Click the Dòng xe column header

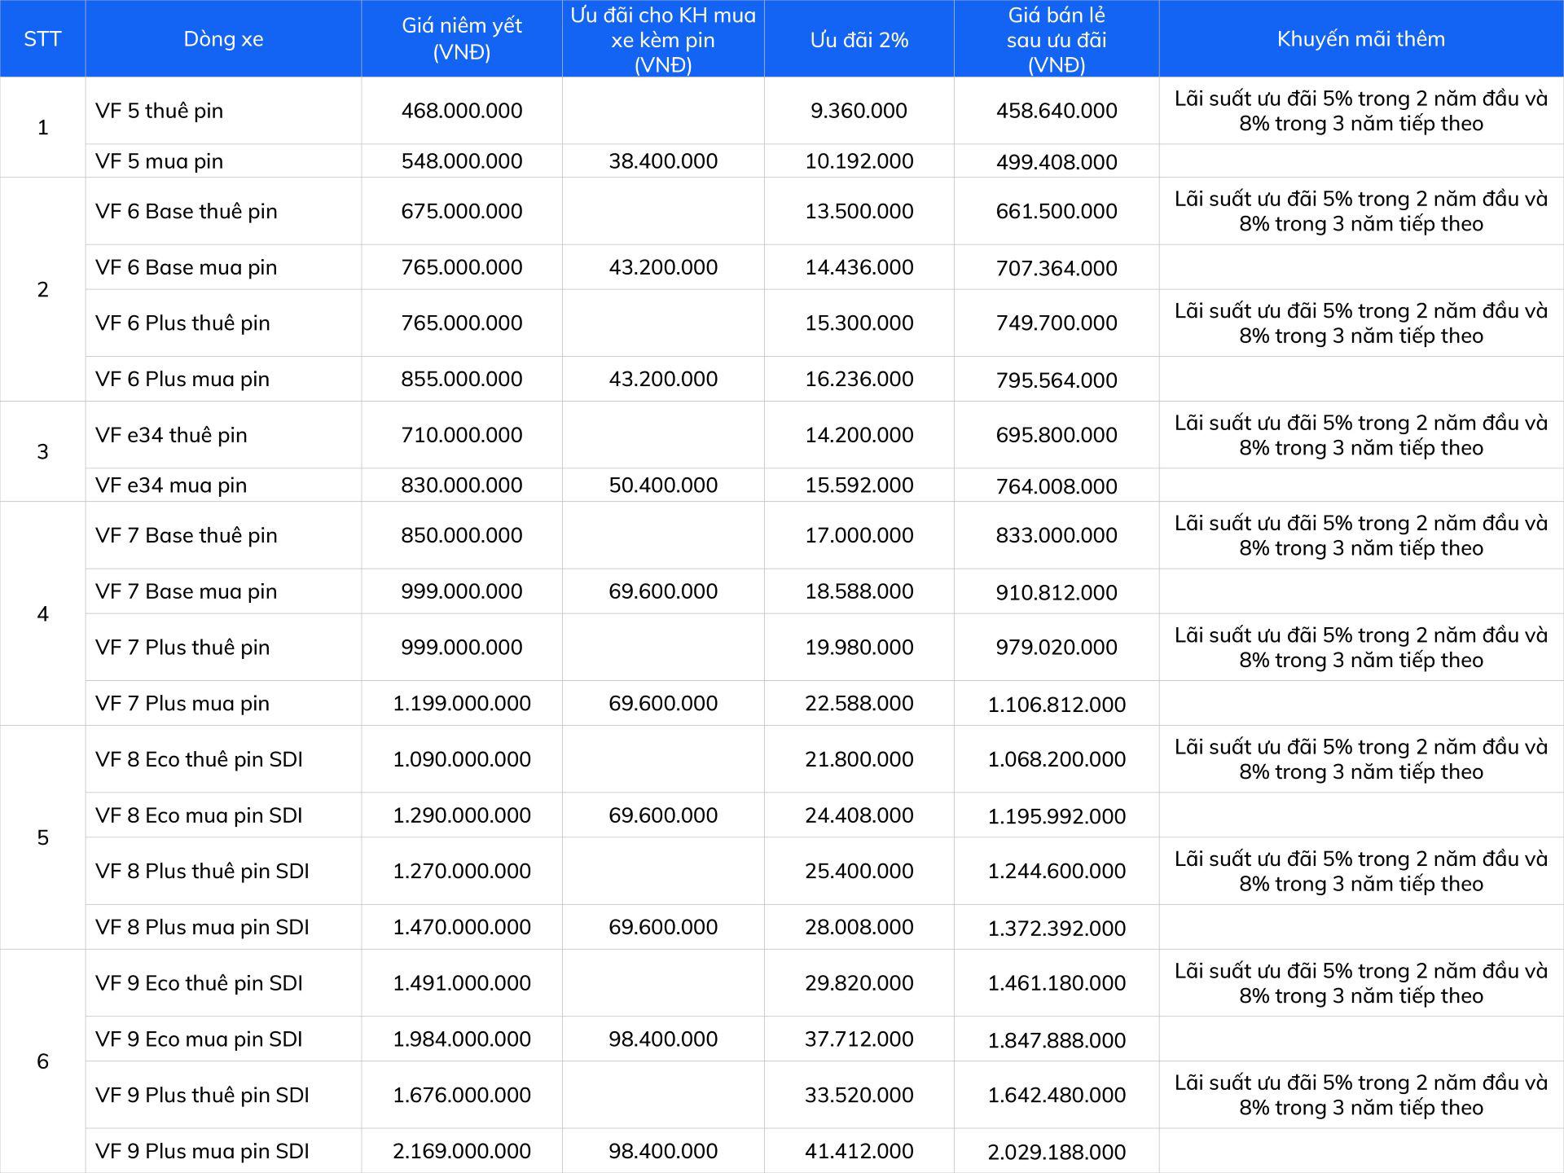223,39
